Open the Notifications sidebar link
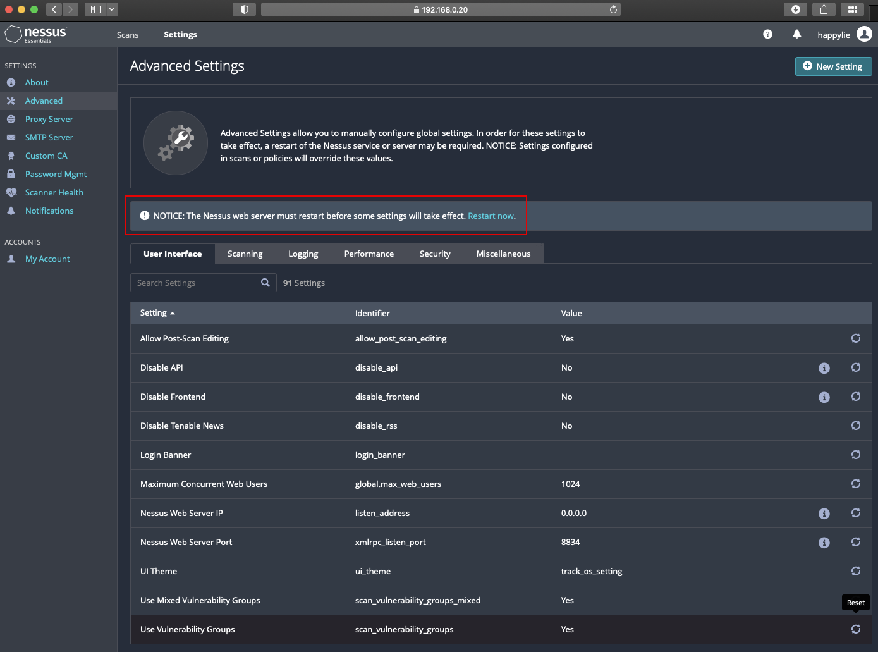The height and width of the screenshot is (652, 878). coord(49,211)
